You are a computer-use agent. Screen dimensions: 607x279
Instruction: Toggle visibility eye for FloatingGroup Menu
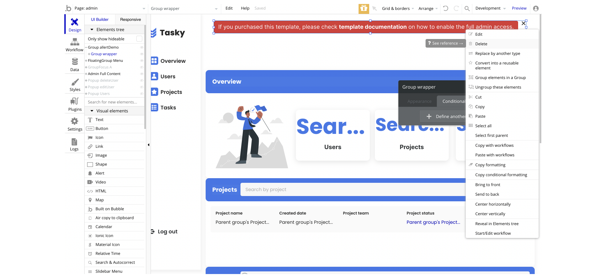(142, 60)
